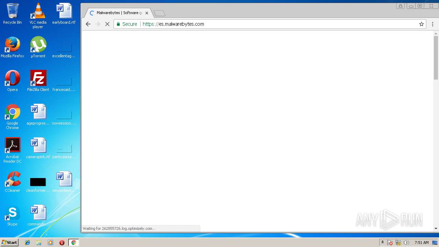Image resolution: width=439 pixels, height=247 pixels.
Task: Show hidden system tray icons arrow
Action: [382, 243]
